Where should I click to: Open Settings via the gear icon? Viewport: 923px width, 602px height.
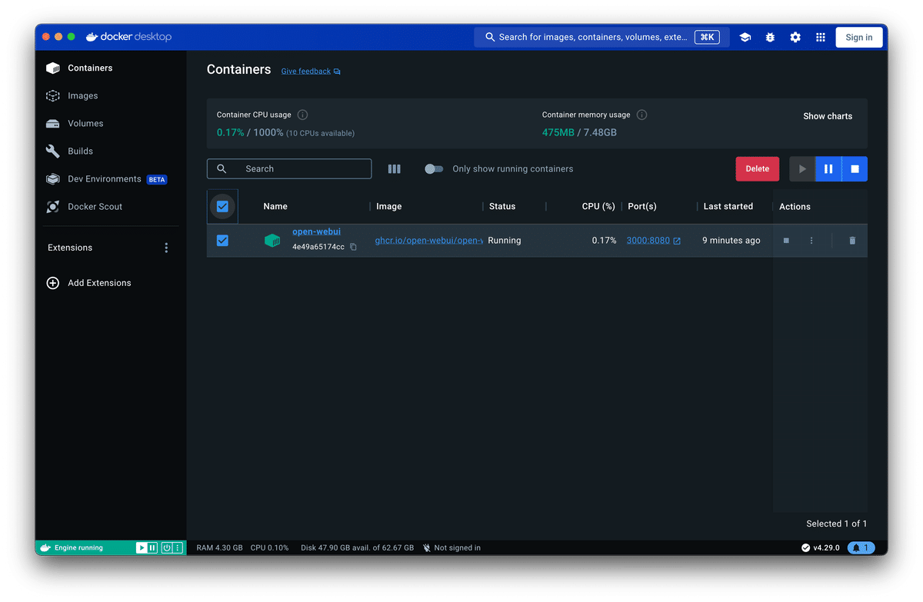(795, 37)
